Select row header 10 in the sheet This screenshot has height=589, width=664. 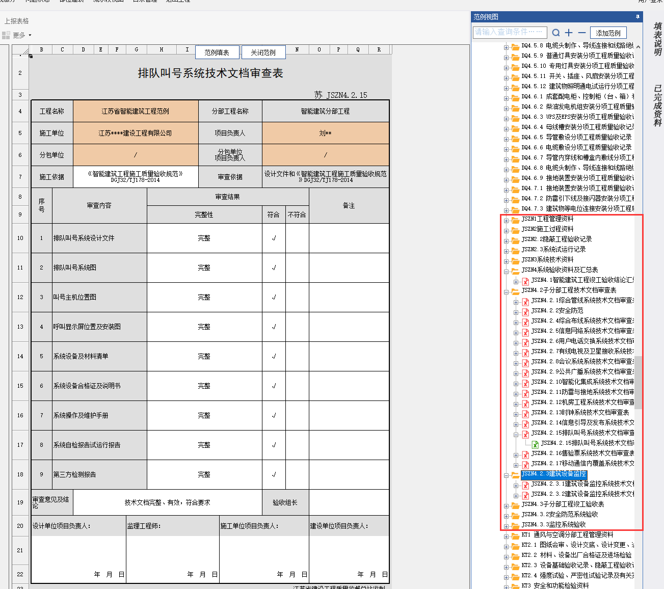[20, 238]
